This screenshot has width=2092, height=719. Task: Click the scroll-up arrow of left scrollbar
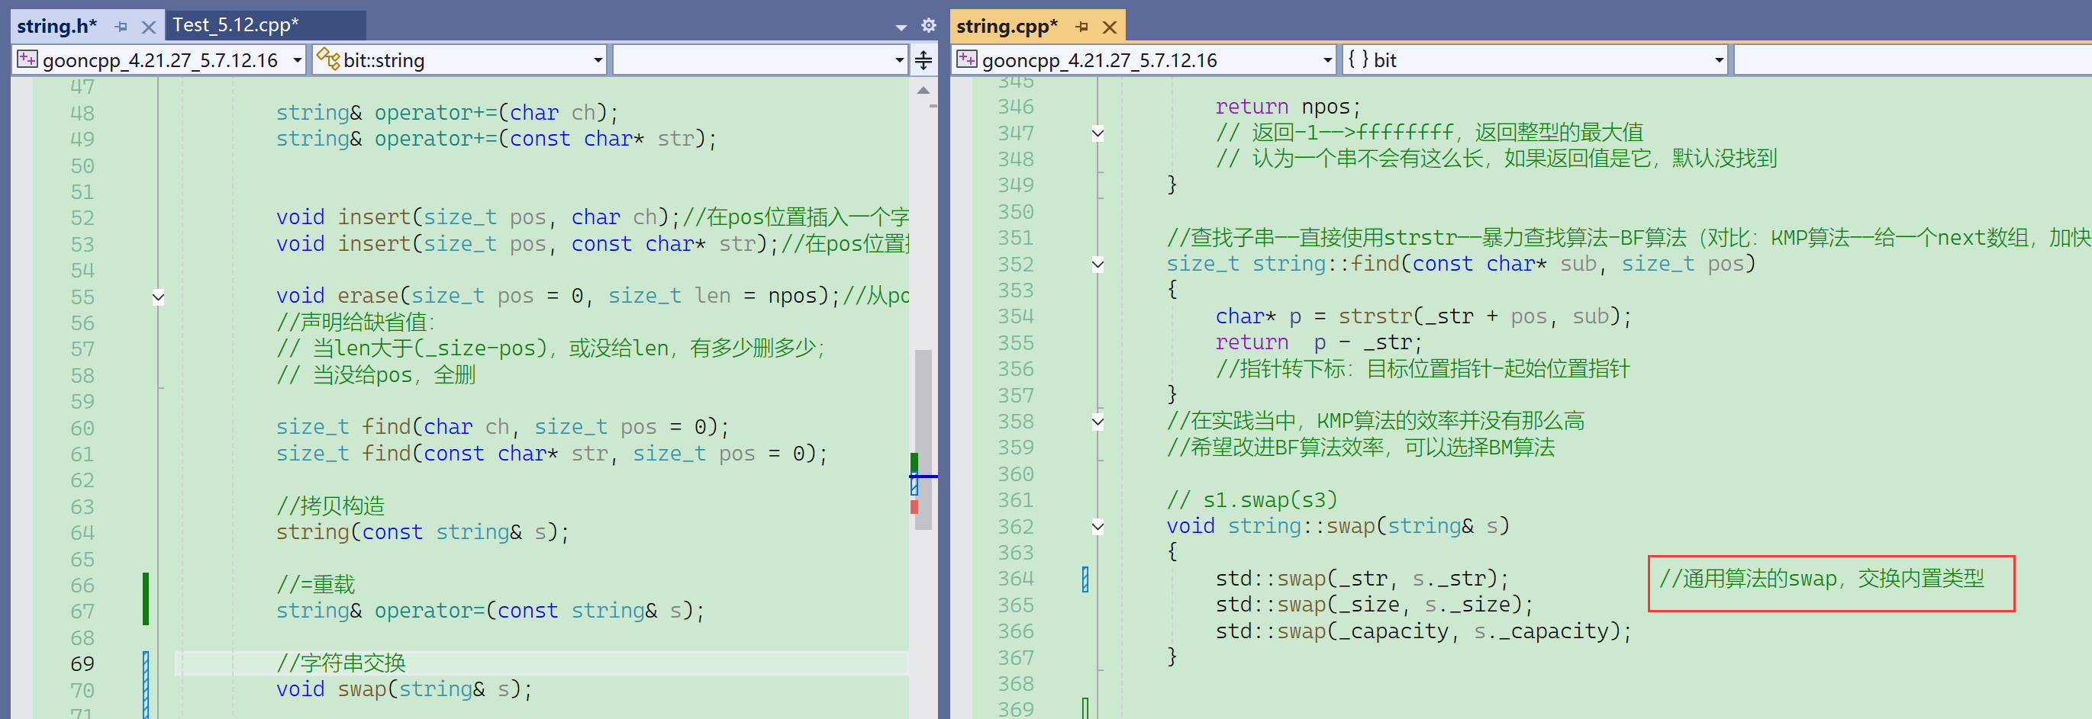point(924,90)
